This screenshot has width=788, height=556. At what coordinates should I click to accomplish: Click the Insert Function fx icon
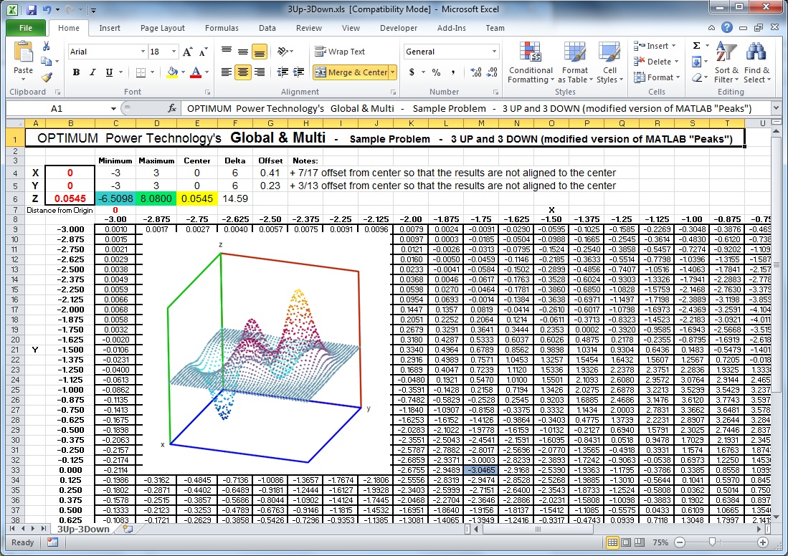tap(172, 108)
